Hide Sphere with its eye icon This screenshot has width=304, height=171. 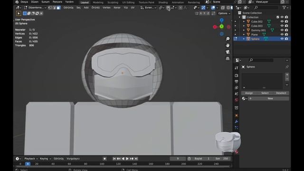[282, 39]
